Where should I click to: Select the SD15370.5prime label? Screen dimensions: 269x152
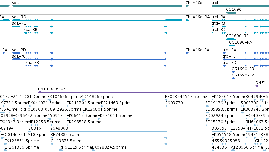(222, 122)
